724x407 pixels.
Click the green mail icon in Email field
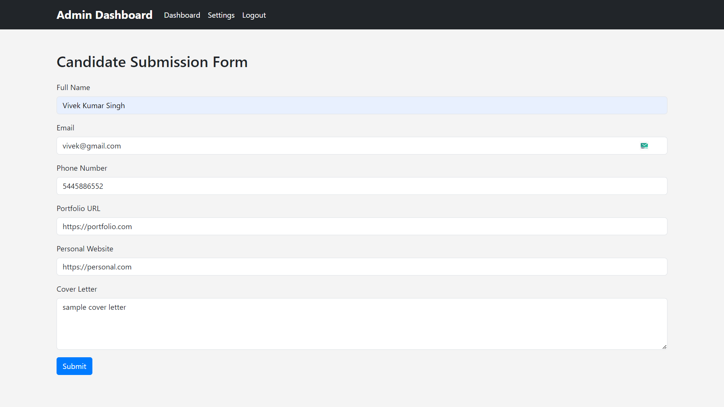tap(644, 146)
